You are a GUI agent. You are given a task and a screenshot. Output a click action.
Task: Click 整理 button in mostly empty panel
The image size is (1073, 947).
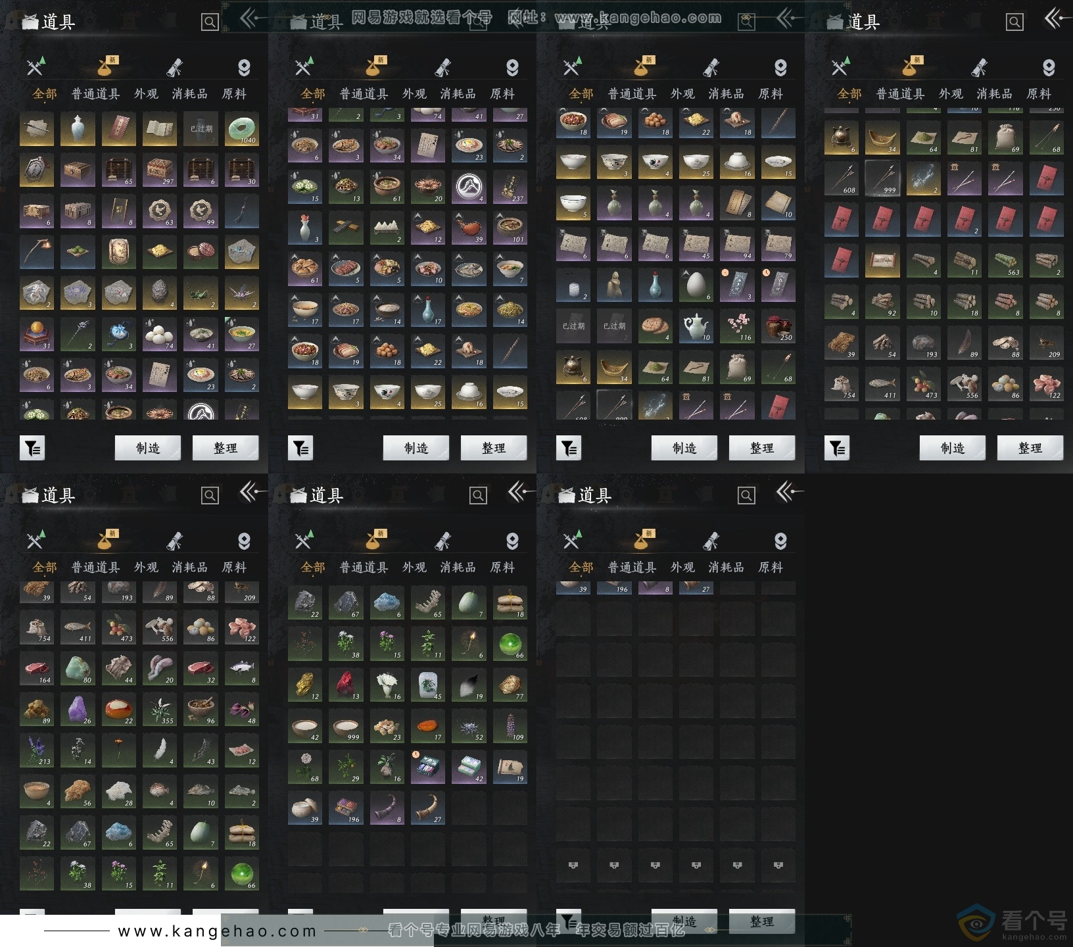point(762,921)
